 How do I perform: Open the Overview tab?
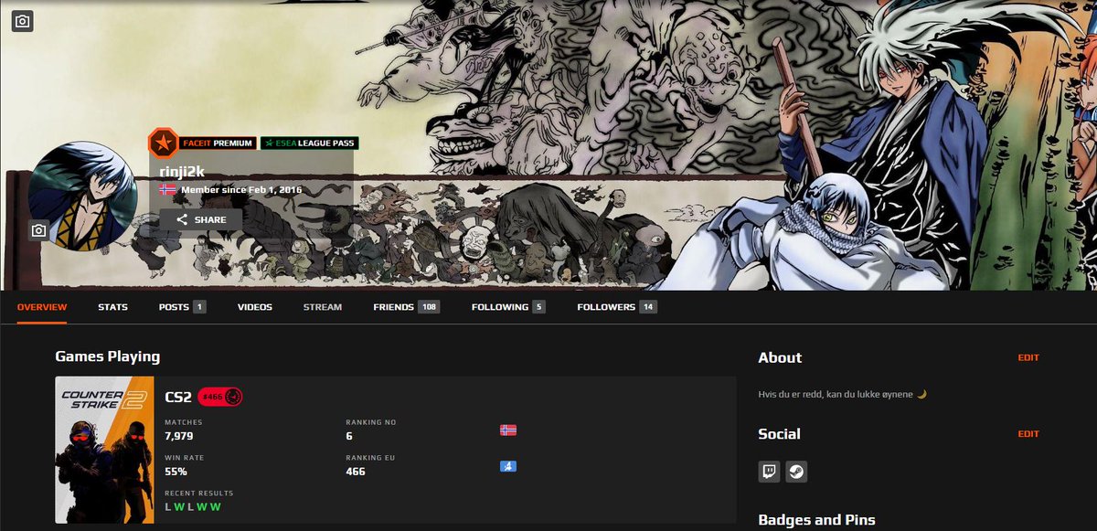coord(42,307)
